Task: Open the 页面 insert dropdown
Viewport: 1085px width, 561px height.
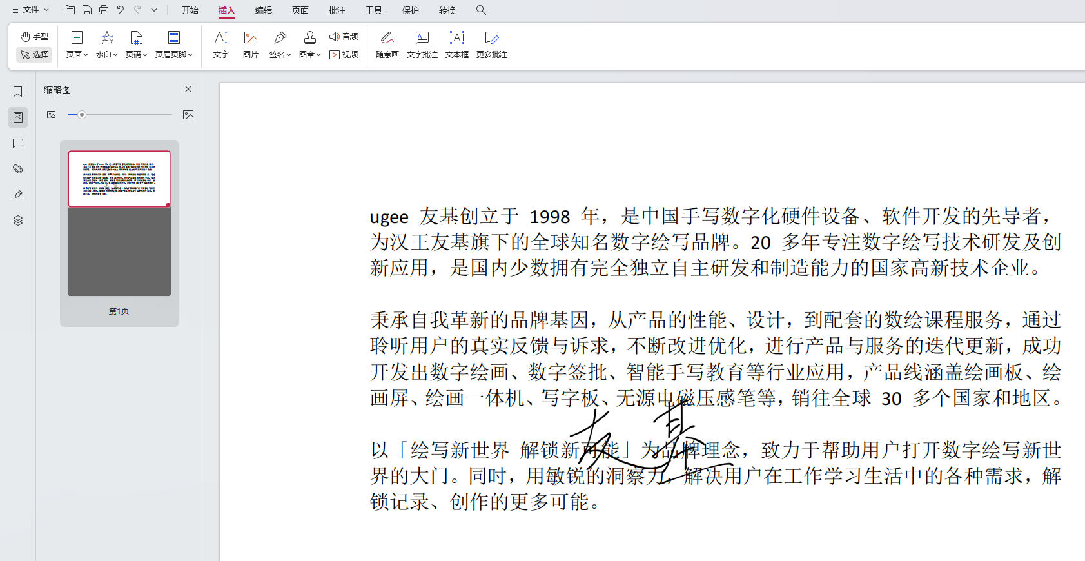Action: [x=77, y=45]
